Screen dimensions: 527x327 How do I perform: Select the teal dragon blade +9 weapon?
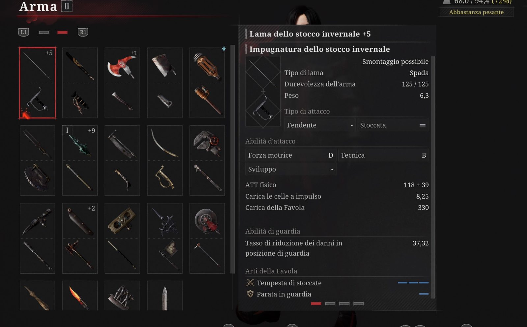click(x=80, y=161)
